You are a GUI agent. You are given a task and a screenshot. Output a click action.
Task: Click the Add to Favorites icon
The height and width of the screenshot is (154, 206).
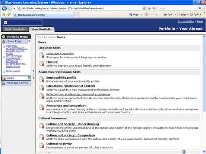tap(9, 14)
